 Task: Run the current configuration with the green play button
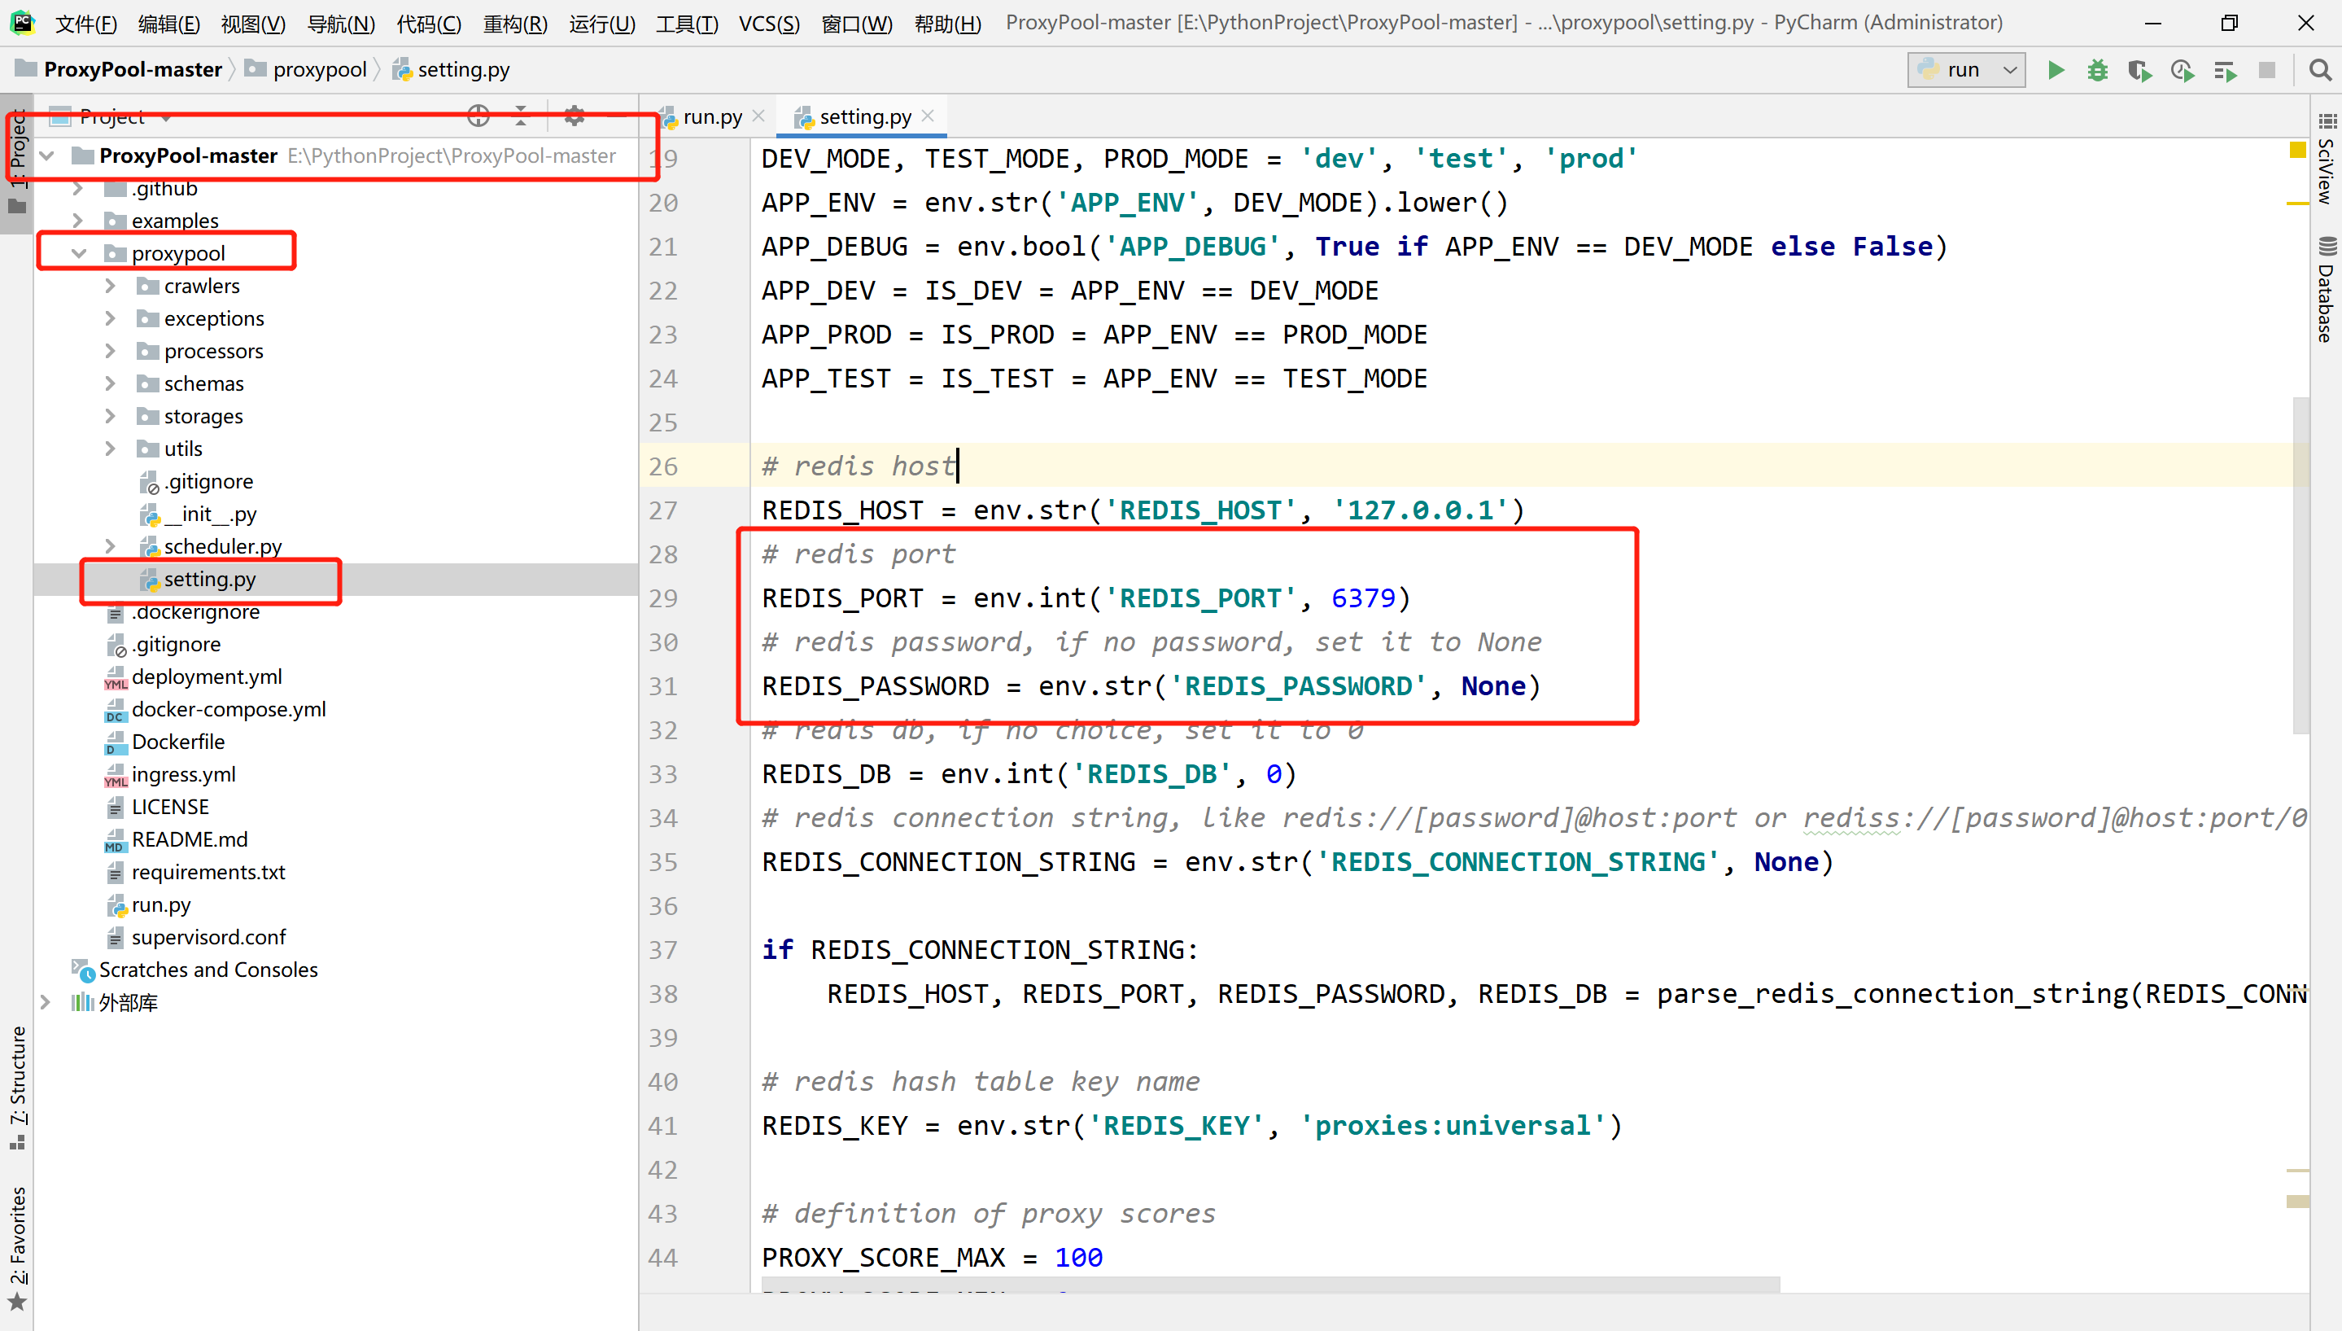2055,70
